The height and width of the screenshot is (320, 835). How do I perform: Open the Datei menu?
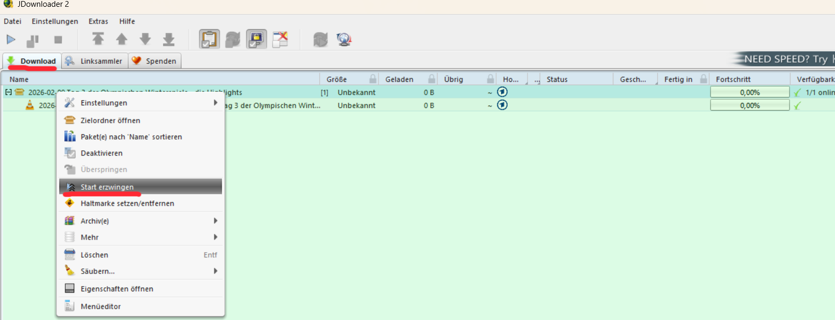pyautogui.click(x=13, y=21)
